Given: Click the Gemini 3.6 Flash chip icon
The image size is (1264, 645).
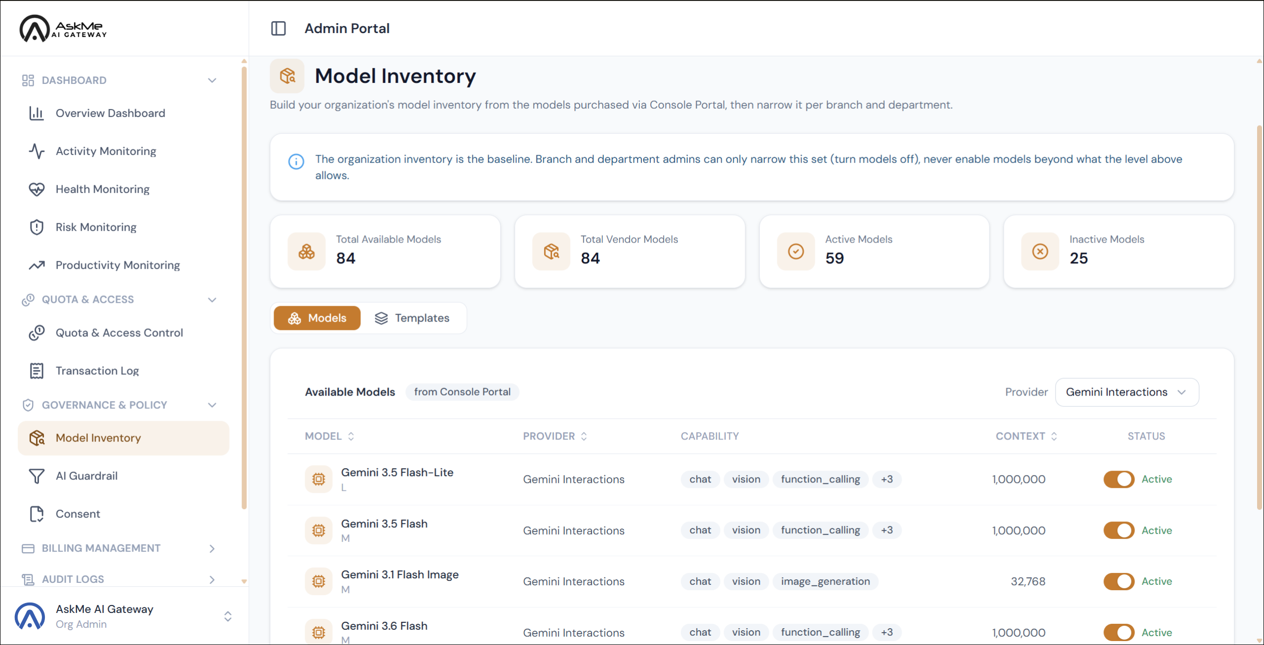Looking at the screenshot, I should tap(318, 632).
